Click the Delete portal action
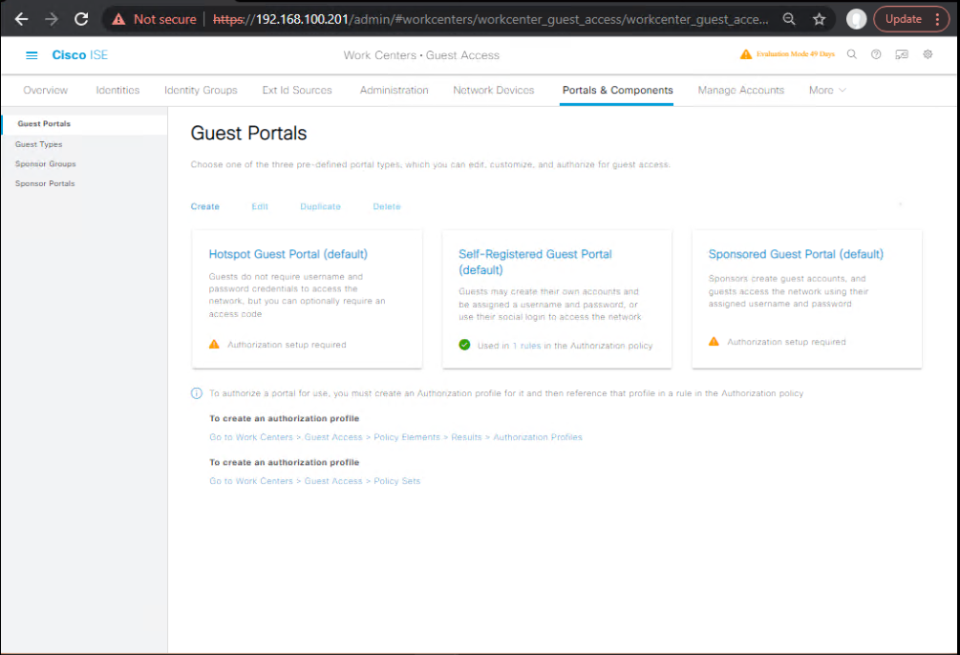This screenshot has width=960, height=655. point(386,207)
